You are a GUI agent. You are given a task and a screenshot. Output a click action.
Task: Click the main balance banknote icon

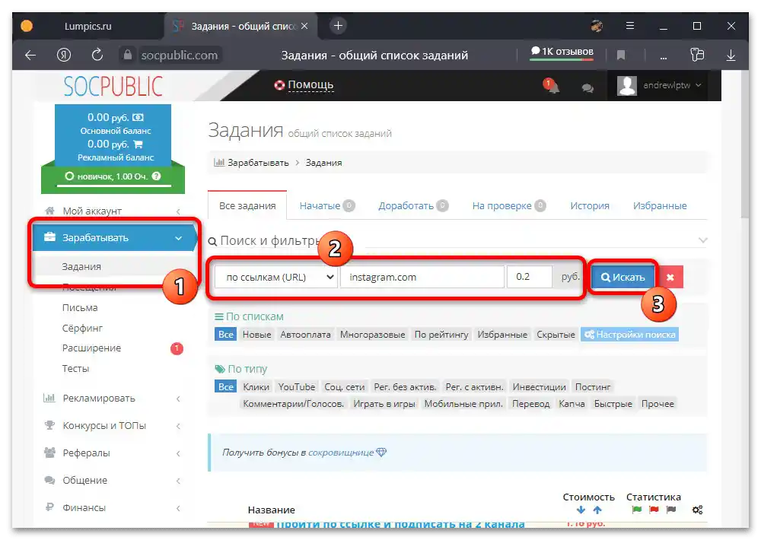pos(139,117)
